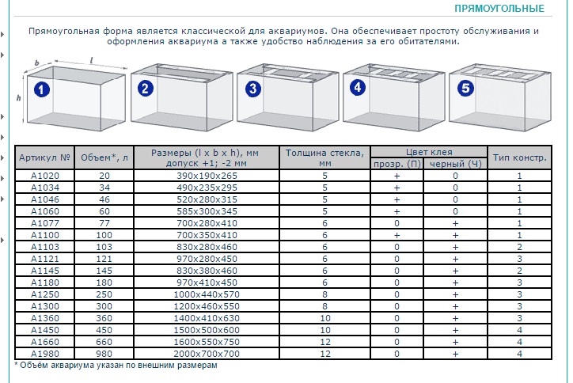Click the 'h' height label beside first aquarium
Screen dimensions: 573x383
(x=19, y=98)
